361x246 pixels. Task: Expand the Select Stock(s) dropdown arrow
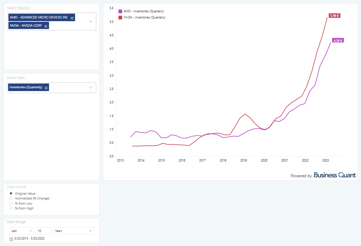(91, 21)
